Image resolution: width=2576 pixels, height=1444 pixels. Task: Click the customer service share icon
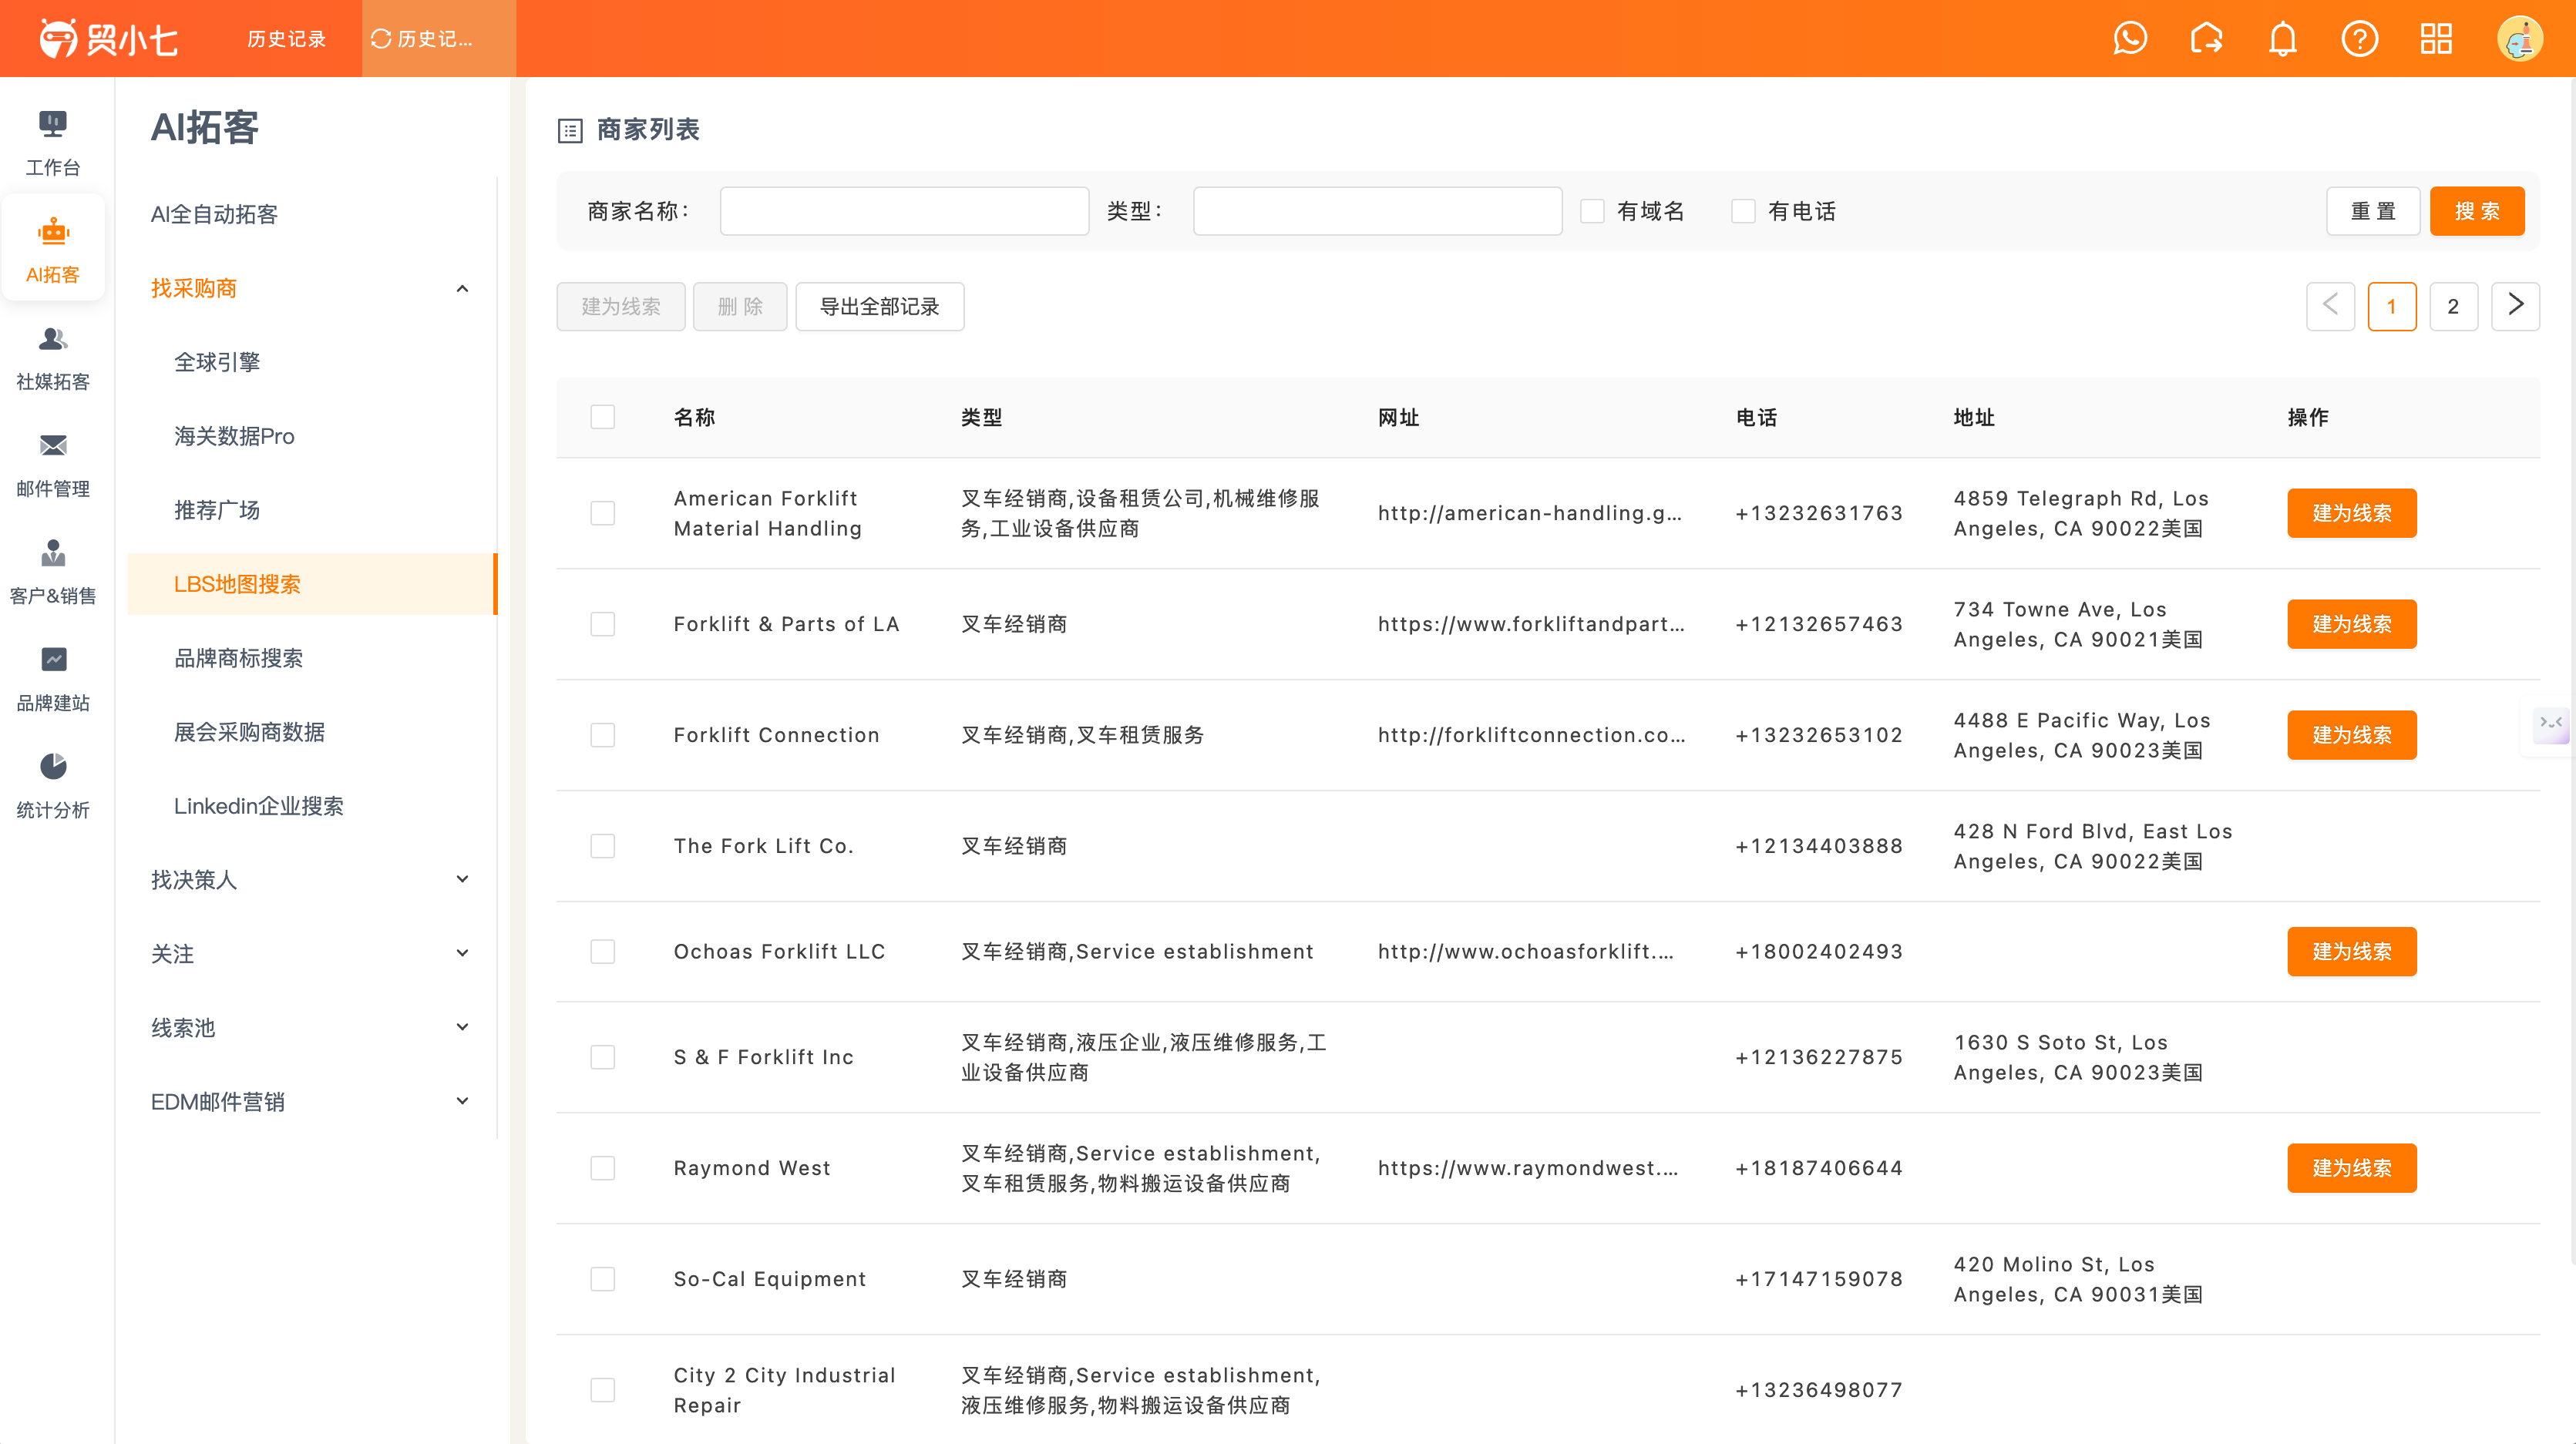pos(2206,39)
